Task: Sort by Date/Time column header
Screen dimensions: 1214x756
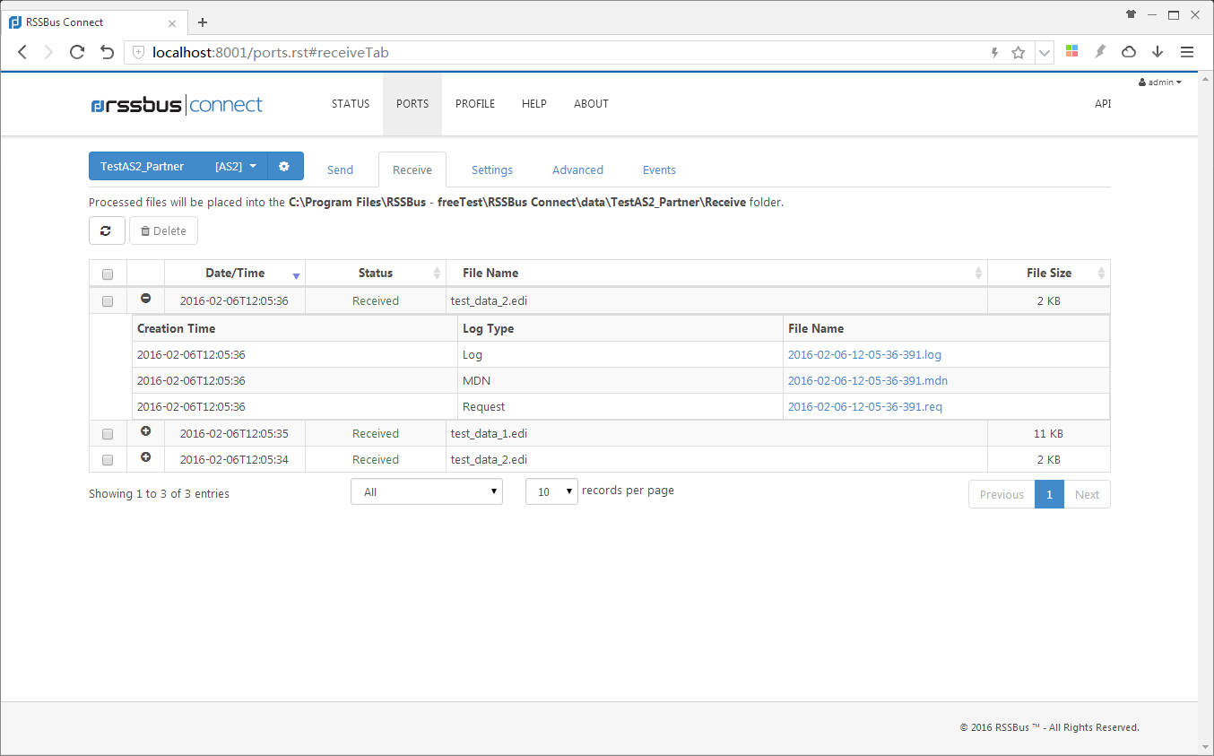Action: (235, 273)
